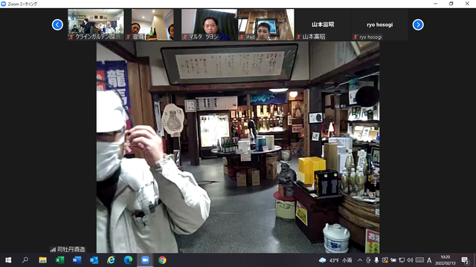Select the クラインガルテン participant video tile
Image resolution: width=476 pixels, height=267 pixels.
point(96,24)
